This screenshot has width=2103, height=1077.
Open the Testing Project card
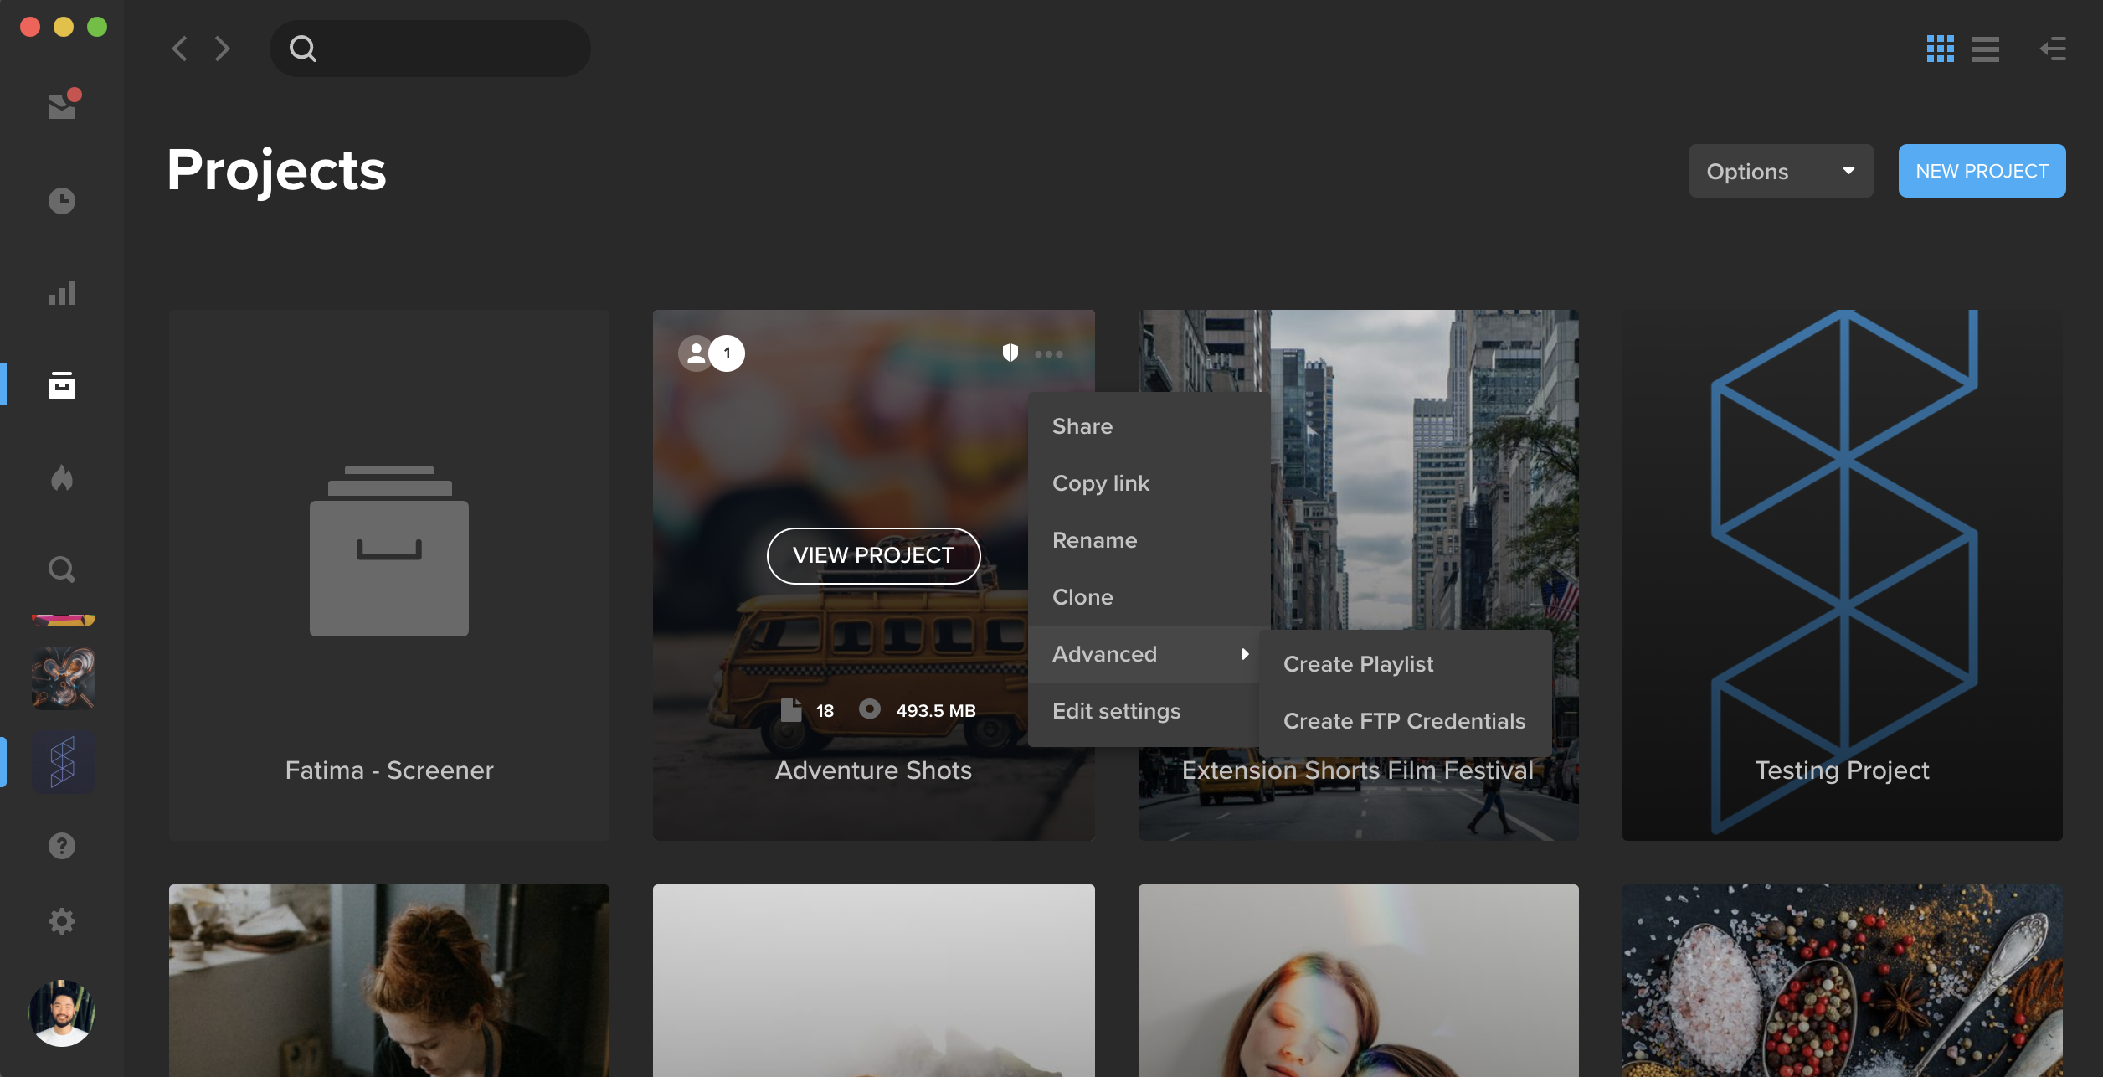(1842, 575)
